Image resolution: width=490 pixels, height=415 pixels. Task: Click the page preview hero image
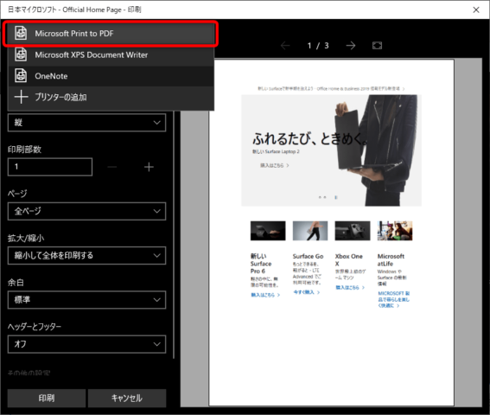[331, 150]
